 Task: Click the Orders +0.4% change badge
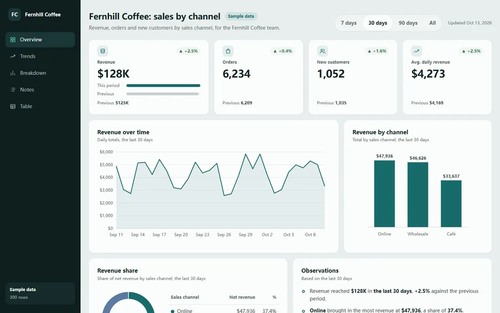tap(282, 51)
